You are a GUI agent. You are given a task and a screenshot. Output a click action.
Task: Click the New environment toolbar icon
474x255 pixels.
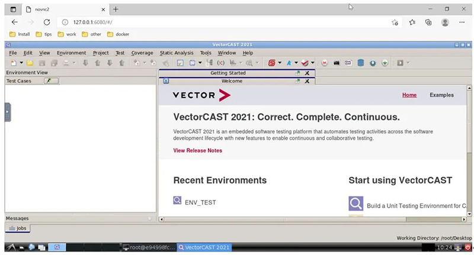(x=13, y=63)
